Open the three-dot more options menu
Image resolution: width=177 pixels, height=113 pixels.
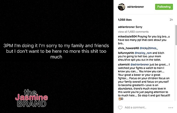(171, 108)
